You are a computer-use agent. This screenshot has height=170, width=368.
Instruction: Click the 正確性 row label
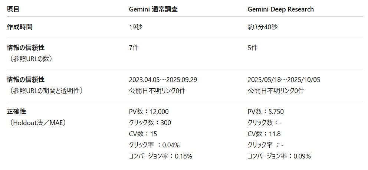pyautogui.click(x=16, y=112)
